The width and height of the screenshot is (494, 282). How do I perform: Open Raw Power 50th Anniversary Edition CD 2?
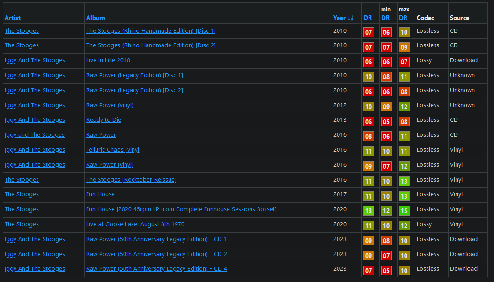point(156,254)
